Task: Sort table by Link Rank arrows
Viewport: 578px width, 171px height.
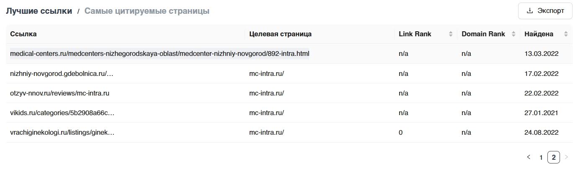Action: point(451,34)
